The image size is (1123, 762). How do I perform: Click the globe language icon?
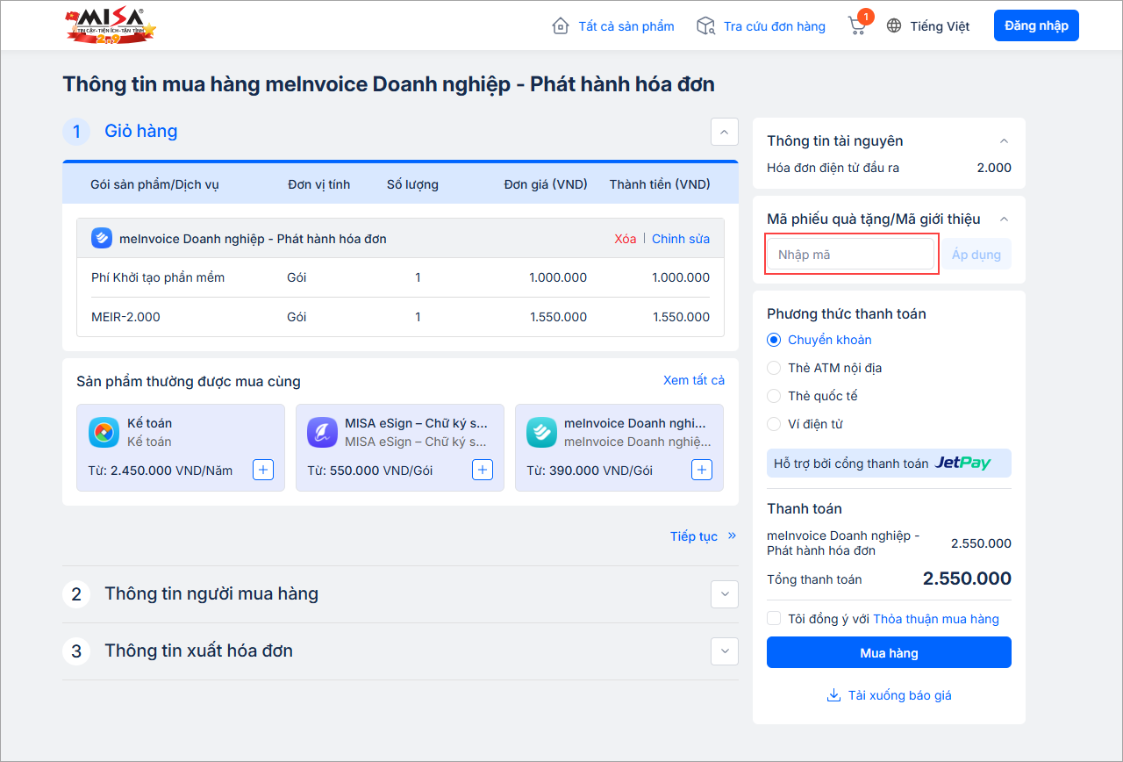[x=894, y=26]
